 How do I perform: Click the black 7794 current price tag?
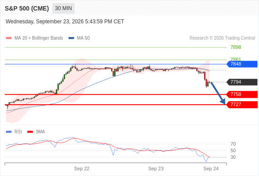tap(242, 82)
